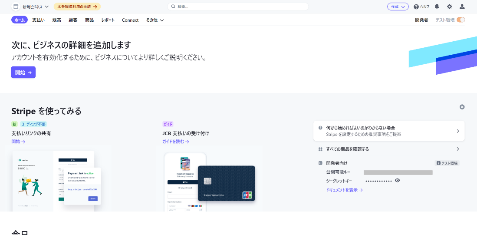Open the Connect tab

(130, 20)
